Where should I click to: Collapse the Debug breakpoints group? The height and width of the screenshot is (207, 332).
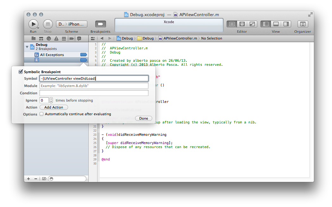click(27, 47)
